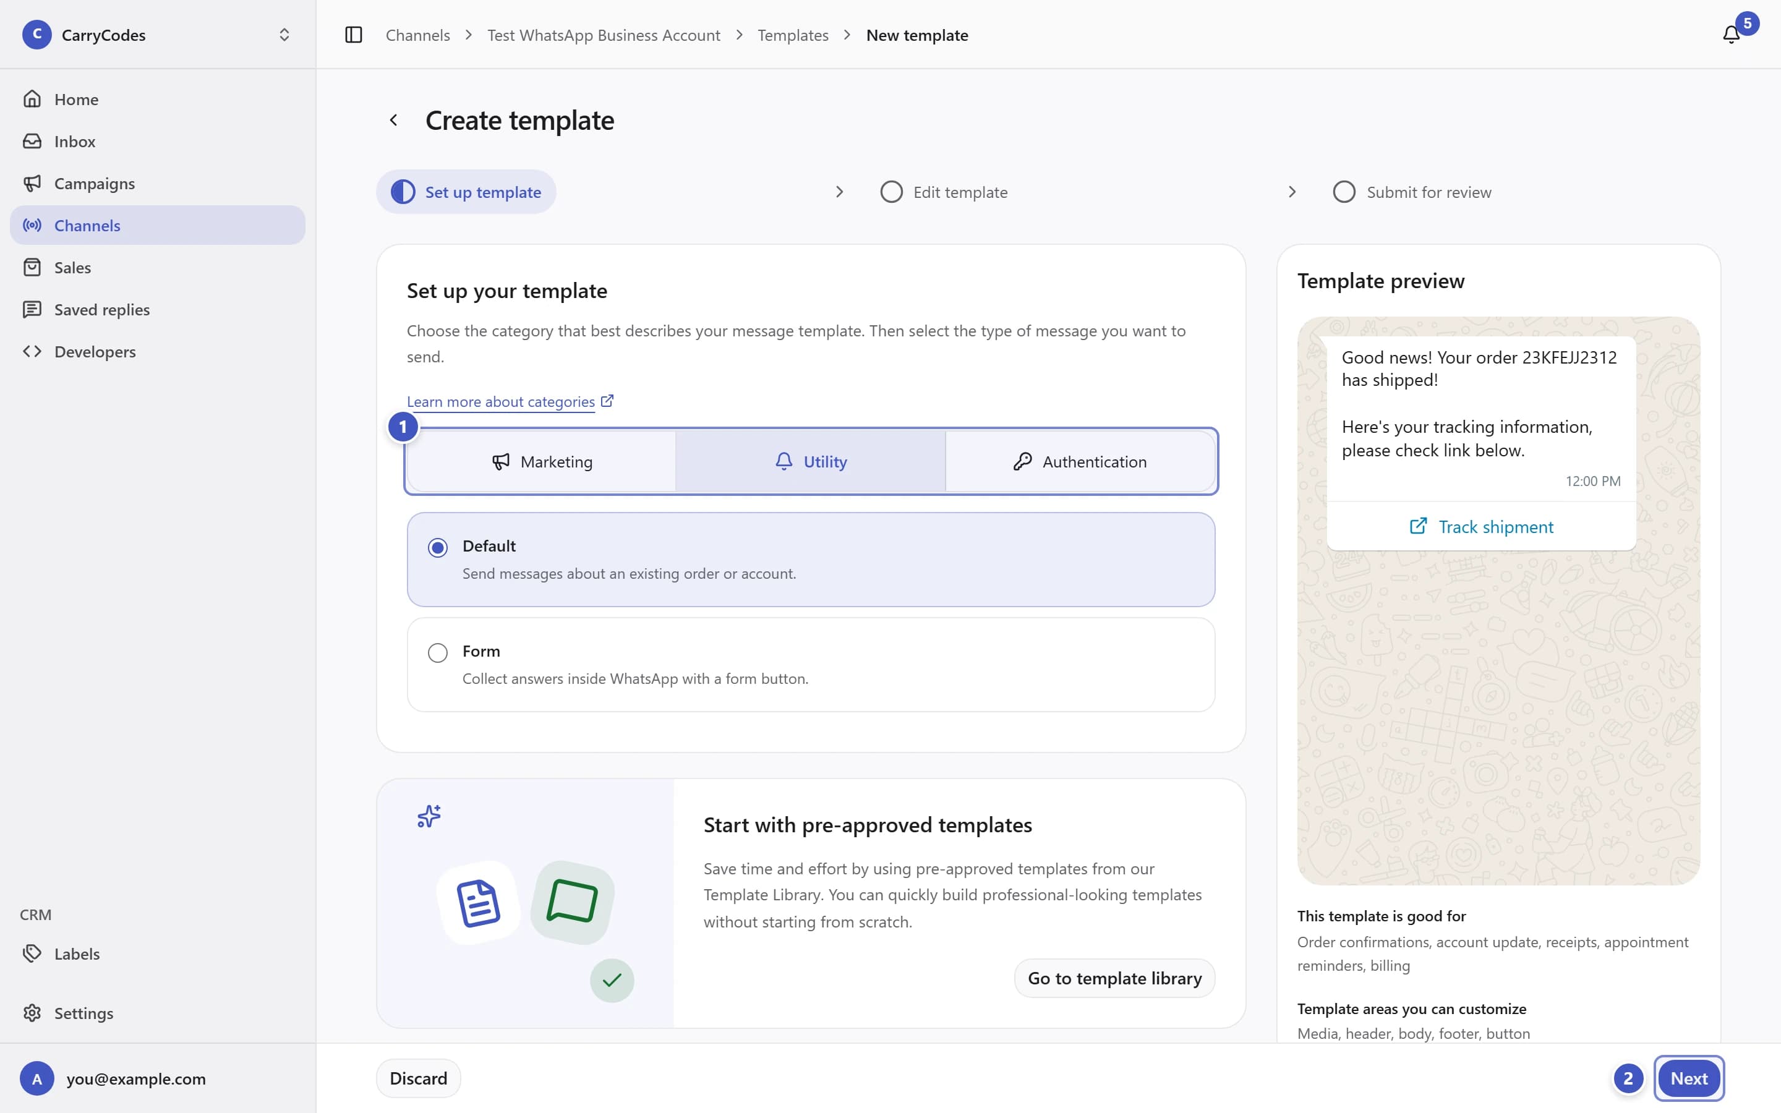1781x1113 pixels.
Task: Open Learn more about categories link
Action: click(x=500, y=402)
